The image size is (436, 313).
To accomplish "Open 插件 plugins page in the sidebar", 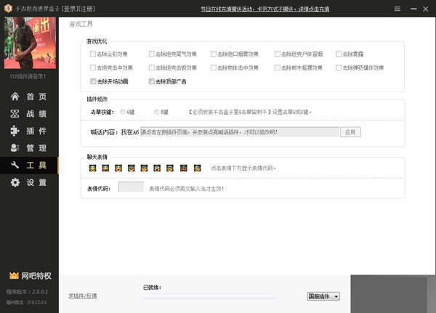I will point(29,131).
